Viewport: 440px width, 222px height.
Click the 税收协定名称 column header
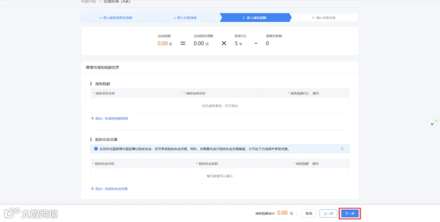click(x=105, y=163)
